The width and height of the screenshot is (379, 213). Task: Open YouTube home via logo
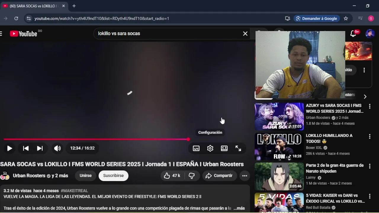click(x=24, y=34)
